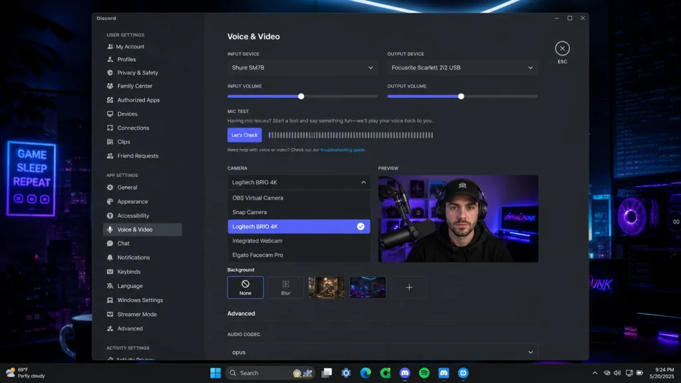Open the Privacy & Safety shield icon
The width and height of the screenshot is (681, 383).
coord(110,72)
